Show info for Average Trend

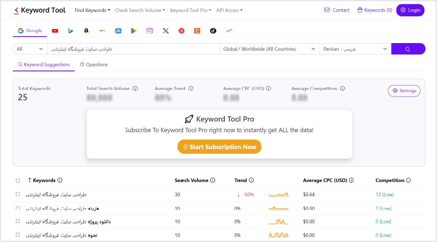click(191, 88)
